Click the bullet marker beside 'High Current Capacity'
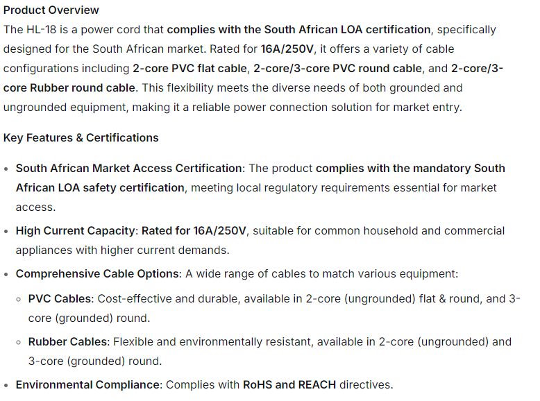 click(x=7, y=231)
